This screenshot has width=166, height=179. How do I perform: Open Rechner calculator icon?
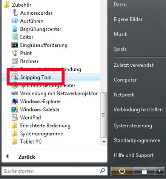15,61
